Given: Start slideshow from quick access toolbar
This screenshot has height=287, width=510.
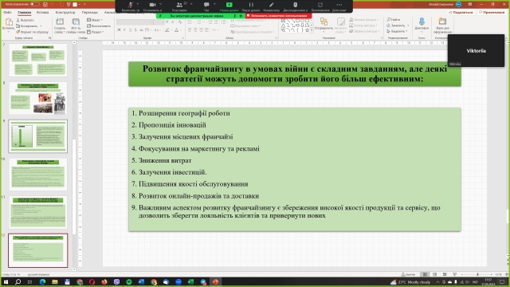Looking at the screenshot, I should pyautogui.click(x=69, y=4).
